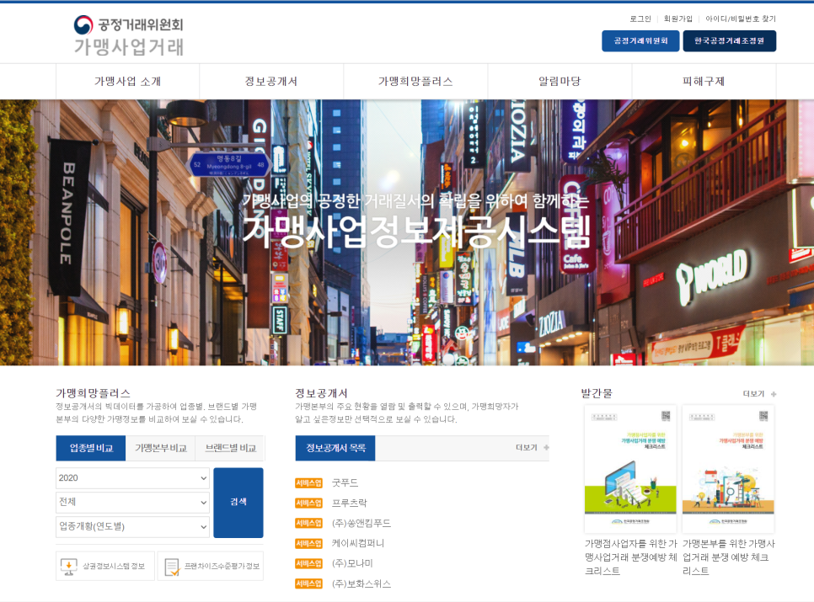Screen dimensions: 814x602
Task: Click the 가맹사업정보제공시스템 hero banner headline
Action: (416, 231)
